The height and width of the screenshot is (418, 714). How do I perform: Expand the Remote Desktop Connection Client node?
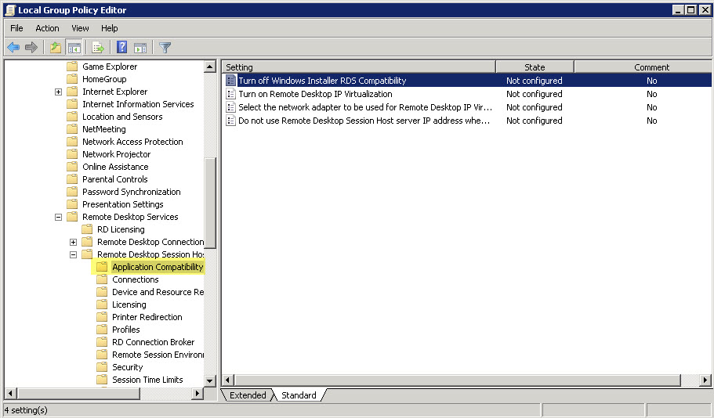(74, 242)
